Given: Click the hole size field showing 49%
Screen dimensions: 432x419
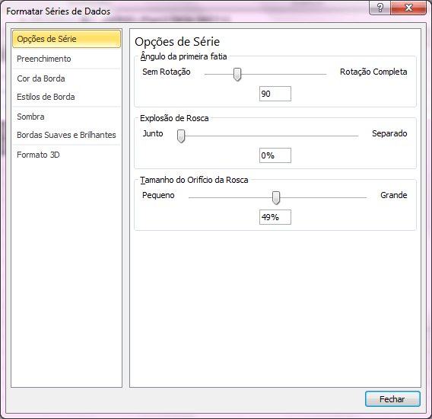Looking at the screenshot, I should 275,217.
